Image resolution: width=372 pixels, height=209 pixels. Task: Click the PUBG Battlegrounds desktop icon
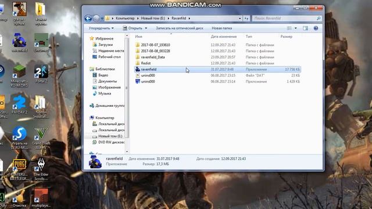tap(19, 169)
